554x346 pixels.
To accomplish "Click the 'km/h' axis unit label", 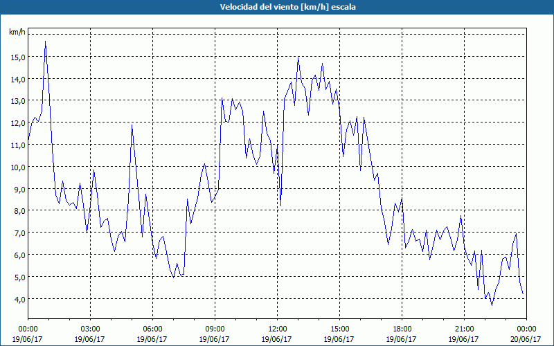I will 17,32.
